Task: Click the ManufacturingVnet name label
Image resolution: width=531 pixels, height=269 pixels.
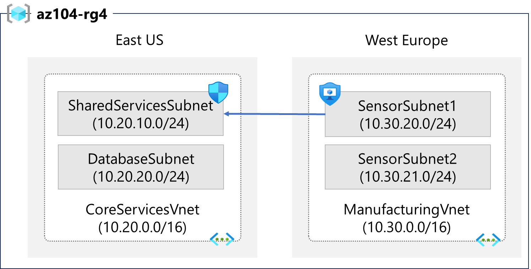Action: (407, 209)
